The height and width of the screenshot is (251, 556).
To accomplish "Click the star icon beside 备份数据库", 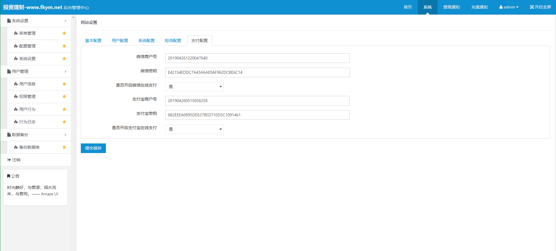I will (64, 147).
